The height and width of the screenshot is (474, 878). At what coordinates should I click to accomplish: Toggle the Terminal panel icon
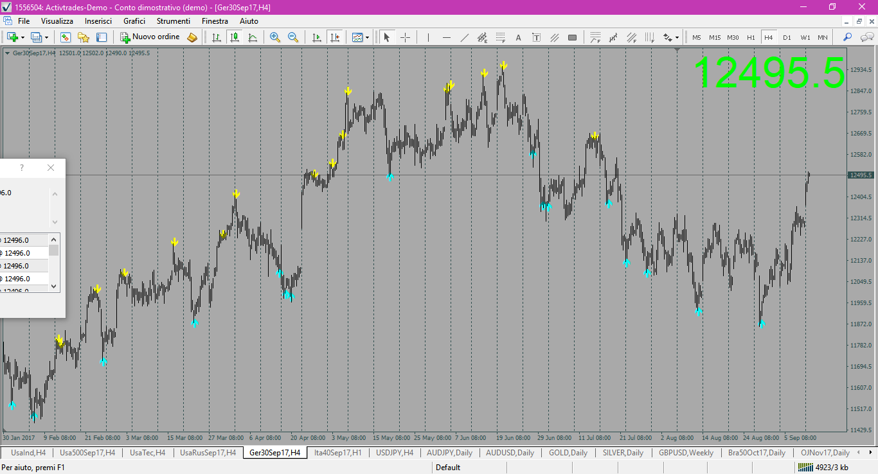coord(102,37)
